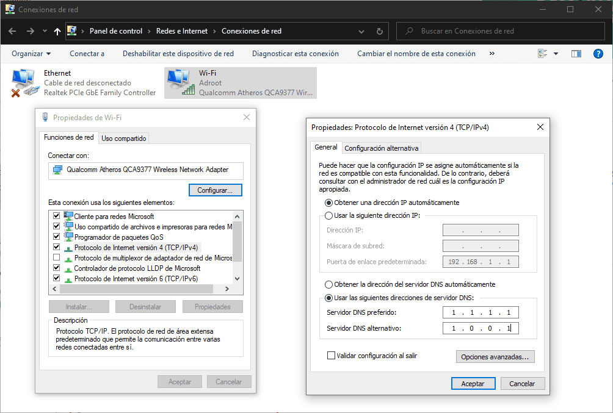The height and width of the screenshot is (413, 613).
Task: Go forward using the Explorer forward arrow
Action: (x=30, y=31)
